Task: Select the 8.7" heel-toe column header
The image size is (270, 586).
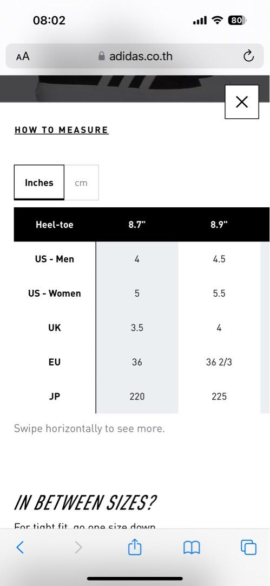Action: click(137, 225)
